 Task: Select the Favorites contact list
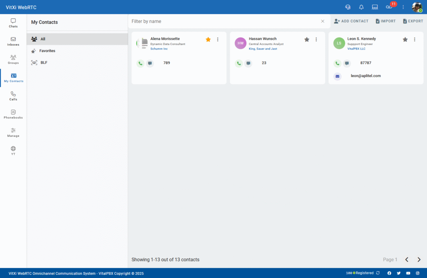click(x=47, y=51)
